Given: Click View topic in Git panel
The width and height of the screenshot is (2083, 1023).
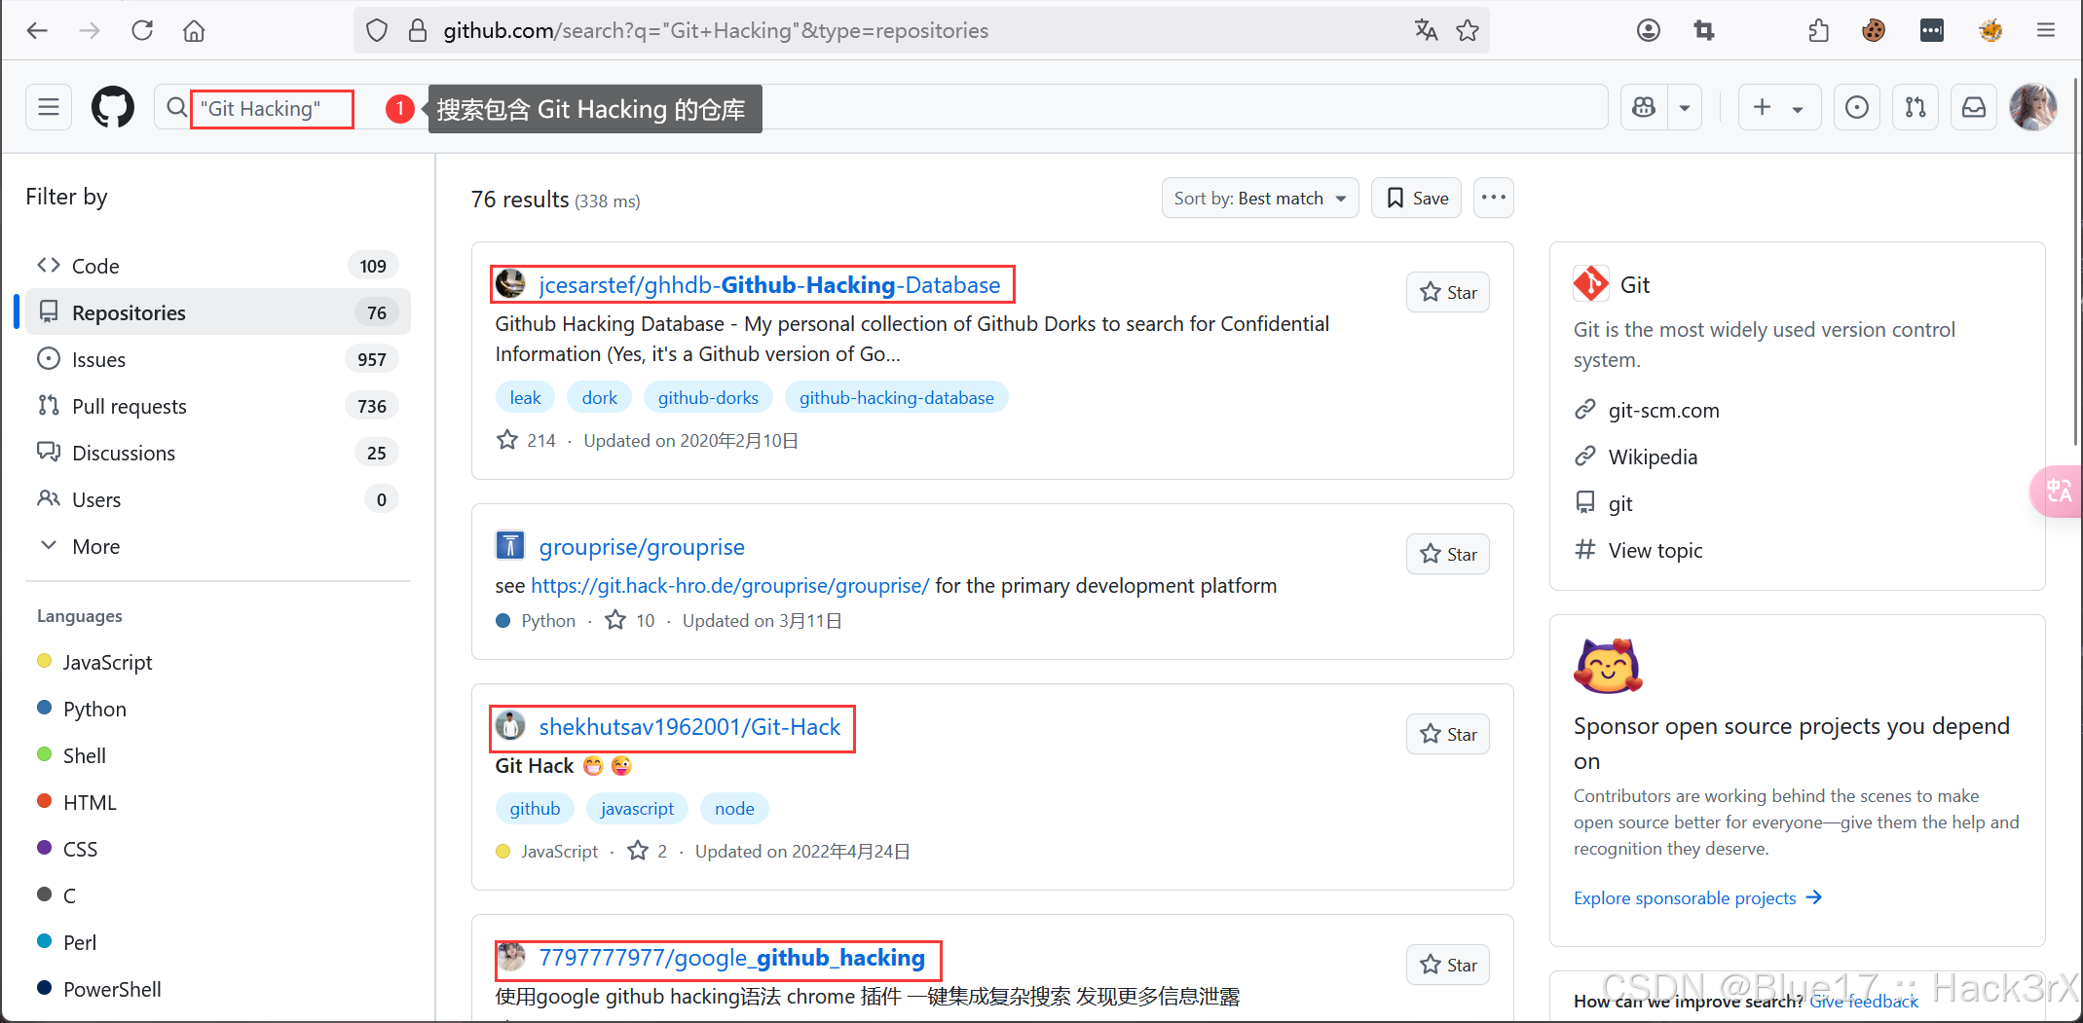Looking at the screenshot, I should (1655, 550).
